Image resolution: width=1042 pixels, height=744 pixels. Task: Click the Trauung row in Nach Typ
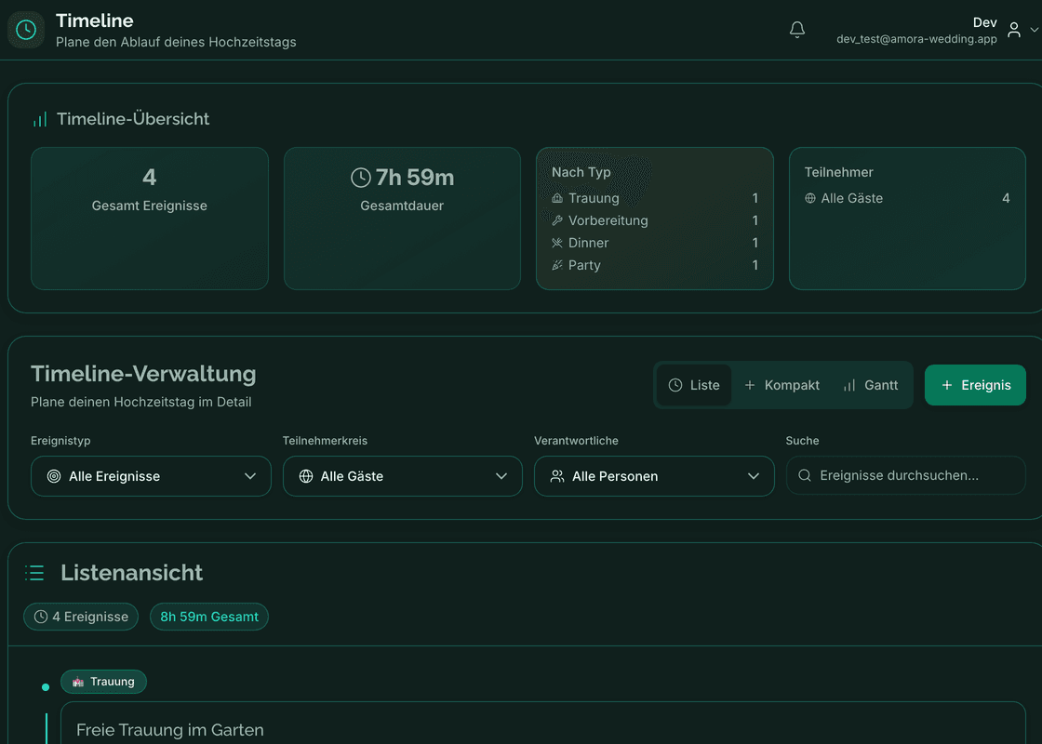[655, 198]
